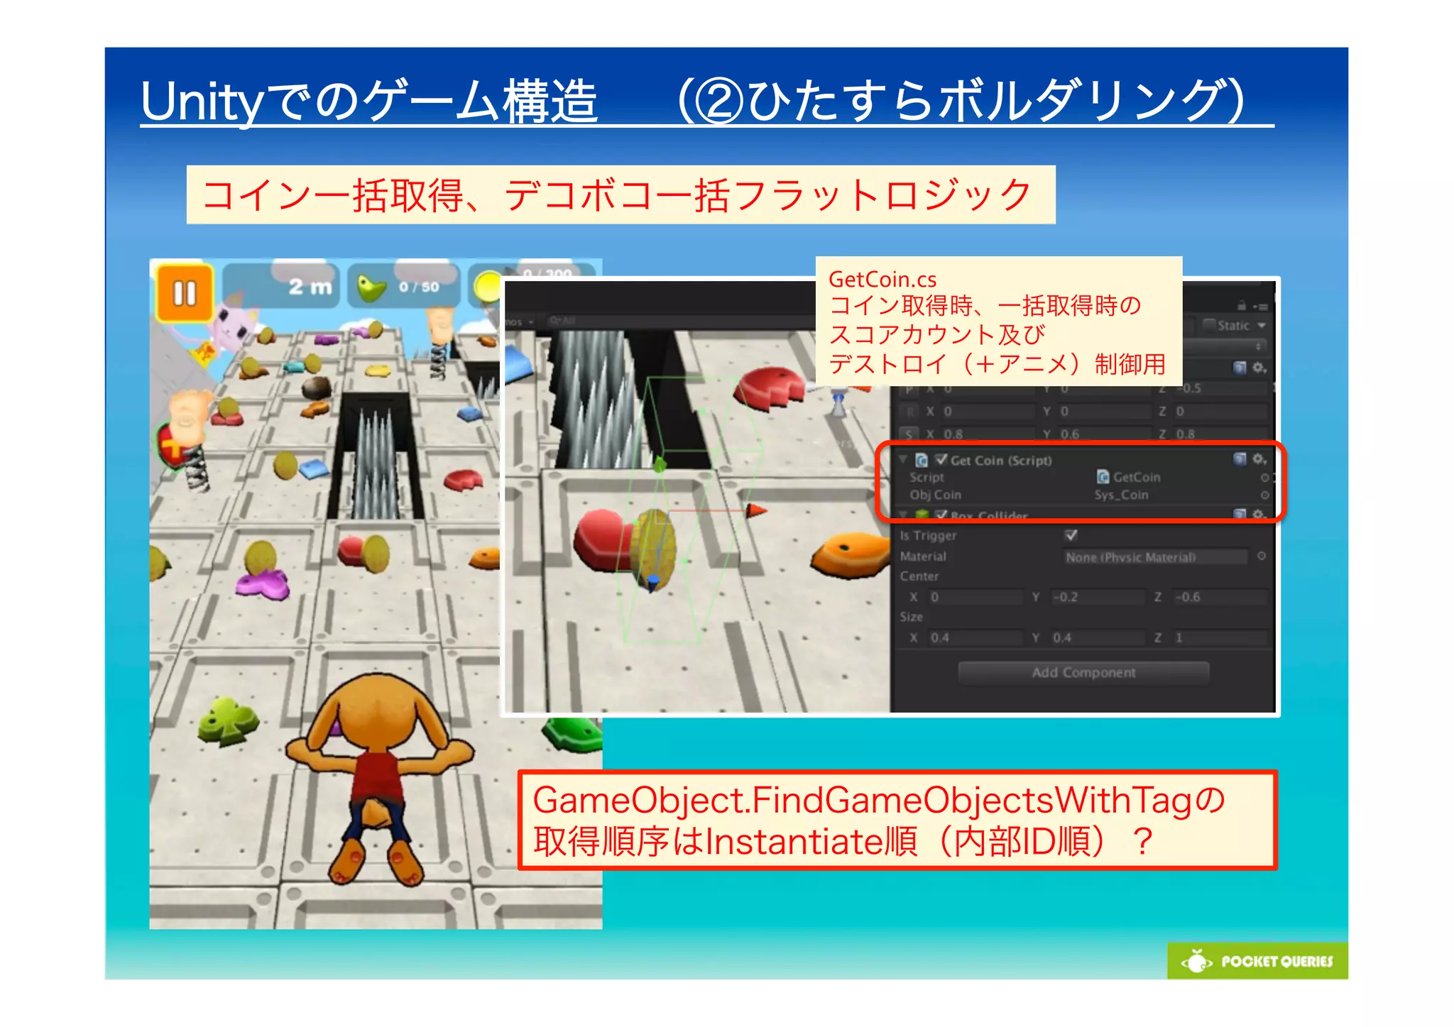This screenshot has height=1027, width=1454.
Task: Toggle the Box Collider enabled checkbox
Action: pos(941,515)
